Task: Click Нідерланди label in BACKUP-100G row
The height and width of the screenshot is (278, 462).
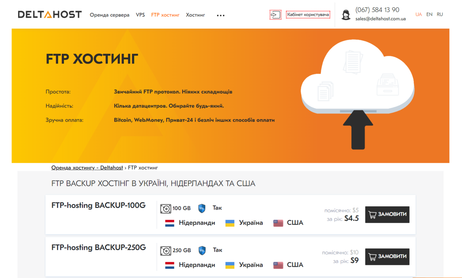Action: pos(197,223)
